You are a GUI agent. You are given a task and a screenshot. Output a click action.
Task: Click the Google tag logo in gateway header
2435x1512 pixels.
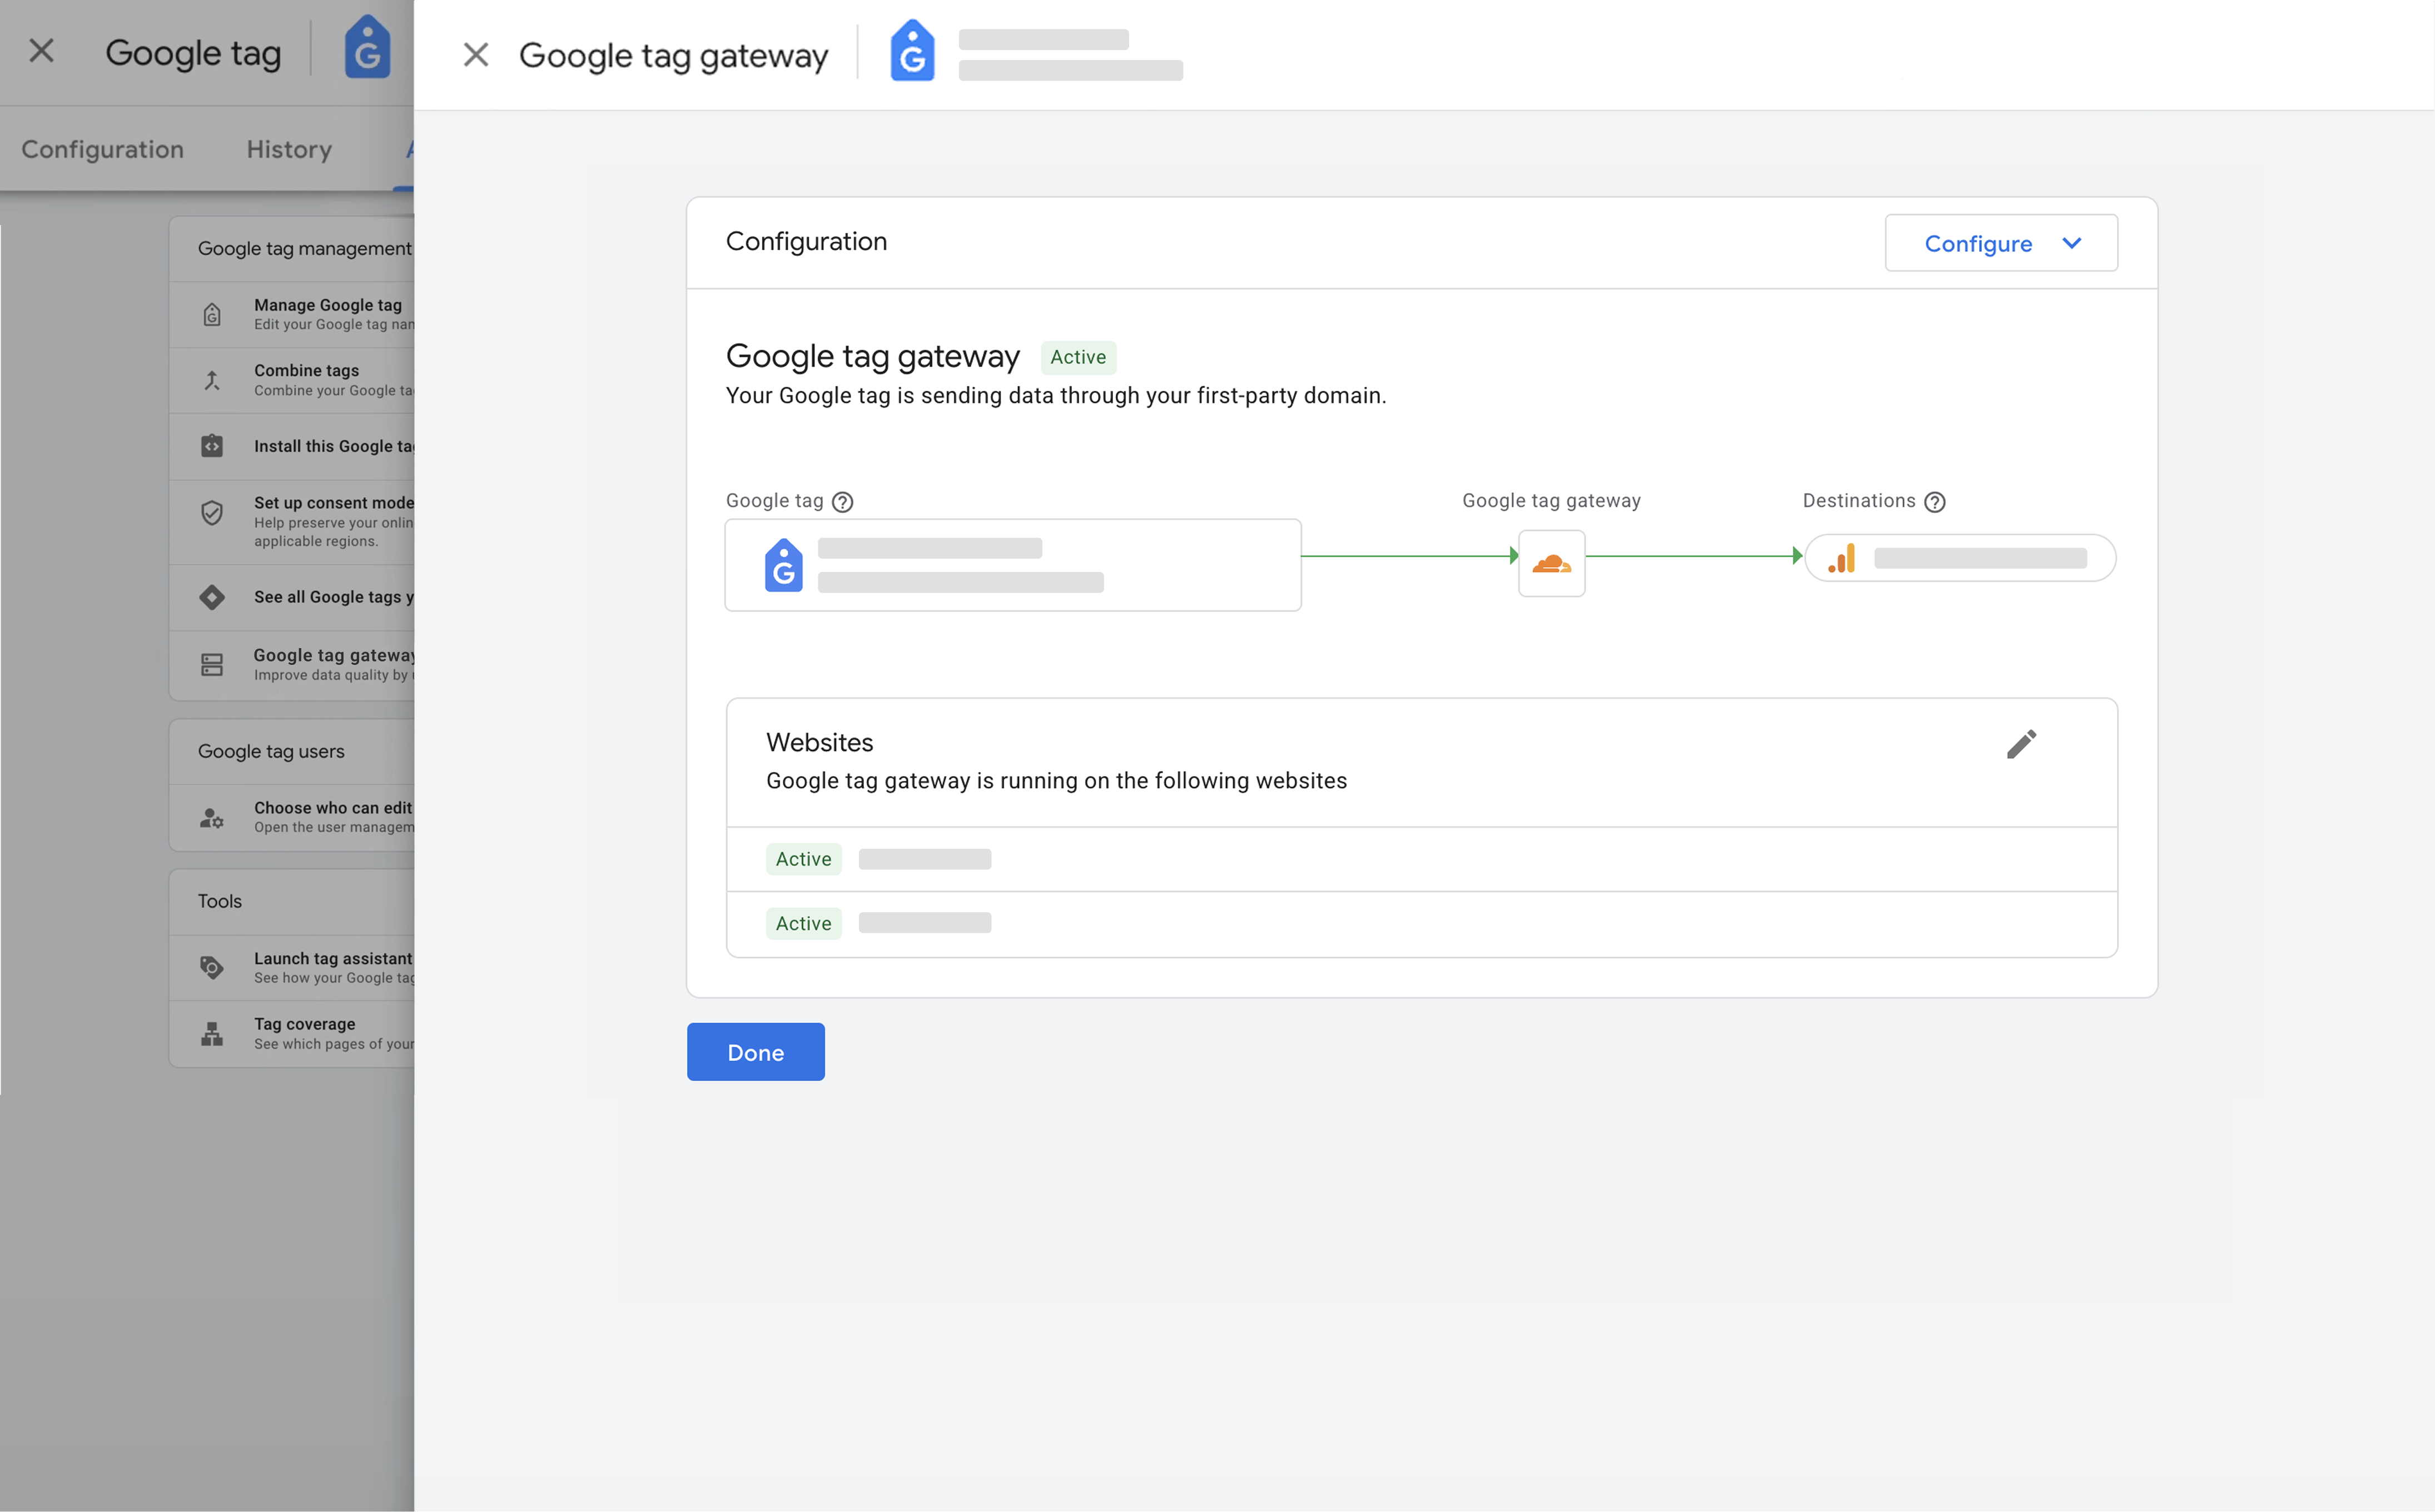point(912,50)
